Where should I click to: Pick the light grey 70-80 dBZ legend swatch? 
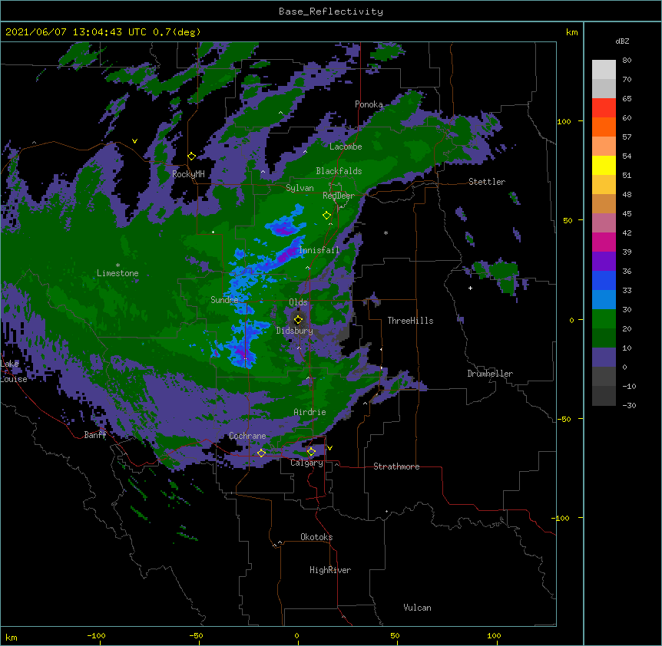click(604, 70)
